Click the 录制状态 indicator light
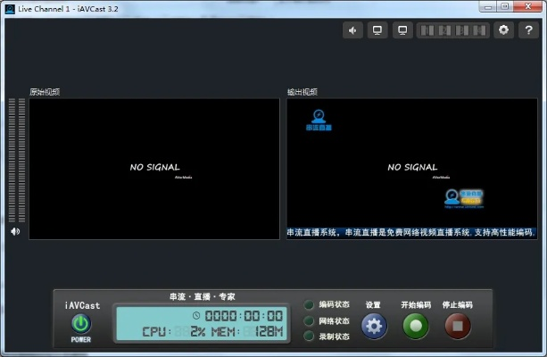This screenshot has height=357, width=547. 309,337
